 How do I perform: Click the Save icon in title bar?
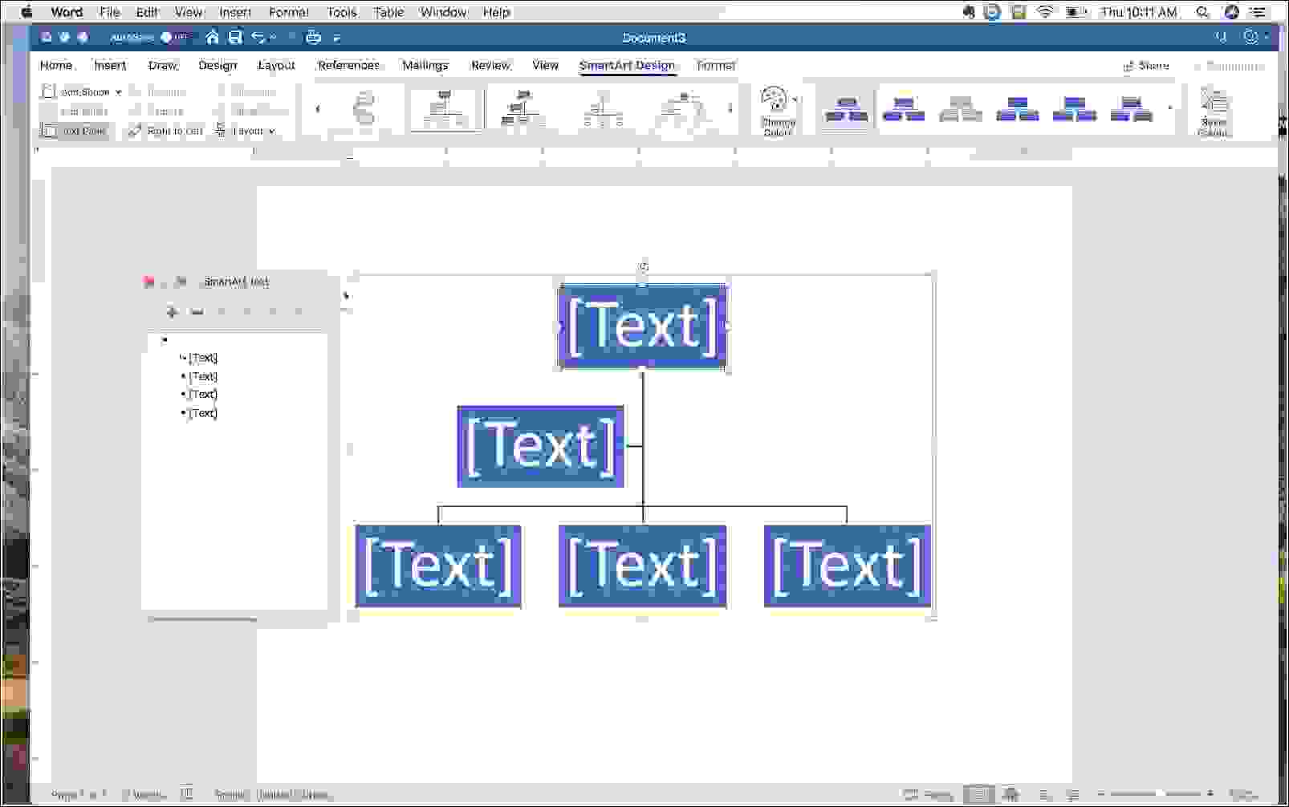(235, 38)
